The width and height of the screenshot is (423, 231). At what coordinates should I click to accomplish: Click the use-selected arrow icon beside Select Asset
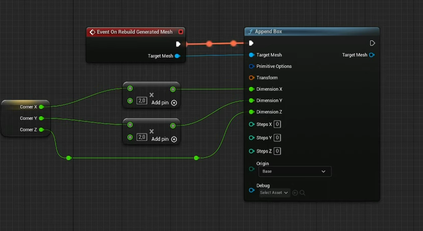coord(295,192)
